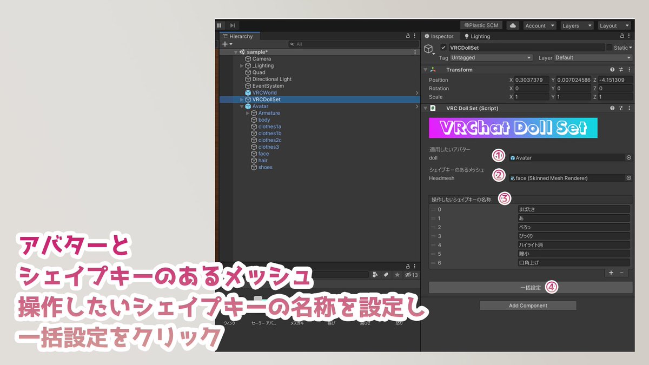Collapse the sample scene foldout arrow
Viewport: 649px width, 365px height.
tap(236, 52)
